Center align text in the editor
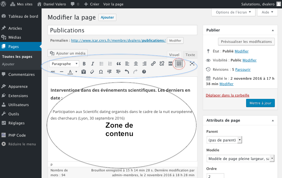The image size is (282, 178). coord(136,64)
